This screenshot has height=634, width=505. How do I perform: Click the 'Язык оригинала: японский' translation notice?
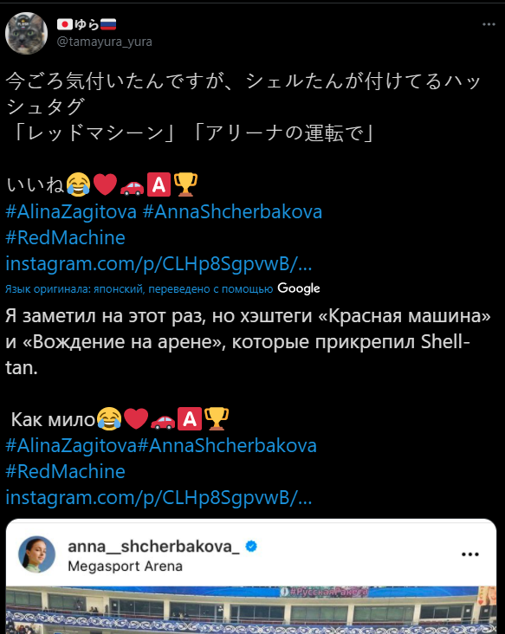(139, 289)
